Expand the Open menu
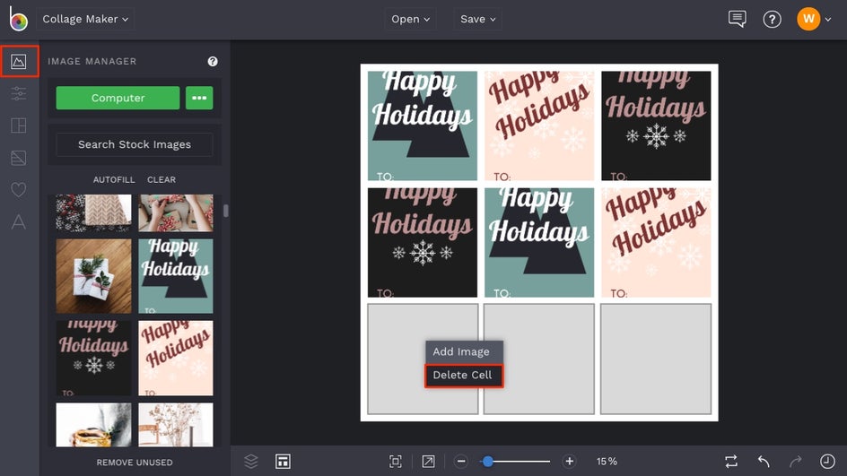847x476 pixels. pos(411,19)
